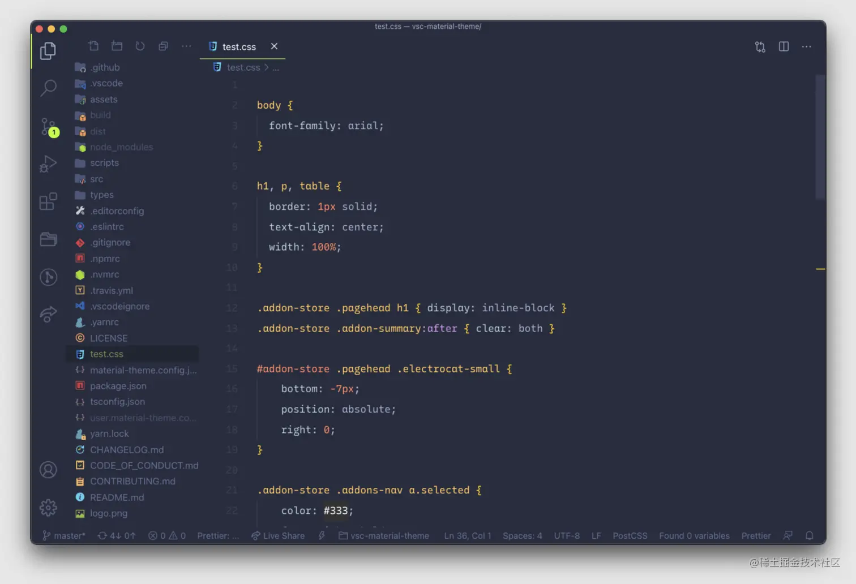Open the Explorer view in activity bar
Screen dimensions: 856x584
point(48,51)
